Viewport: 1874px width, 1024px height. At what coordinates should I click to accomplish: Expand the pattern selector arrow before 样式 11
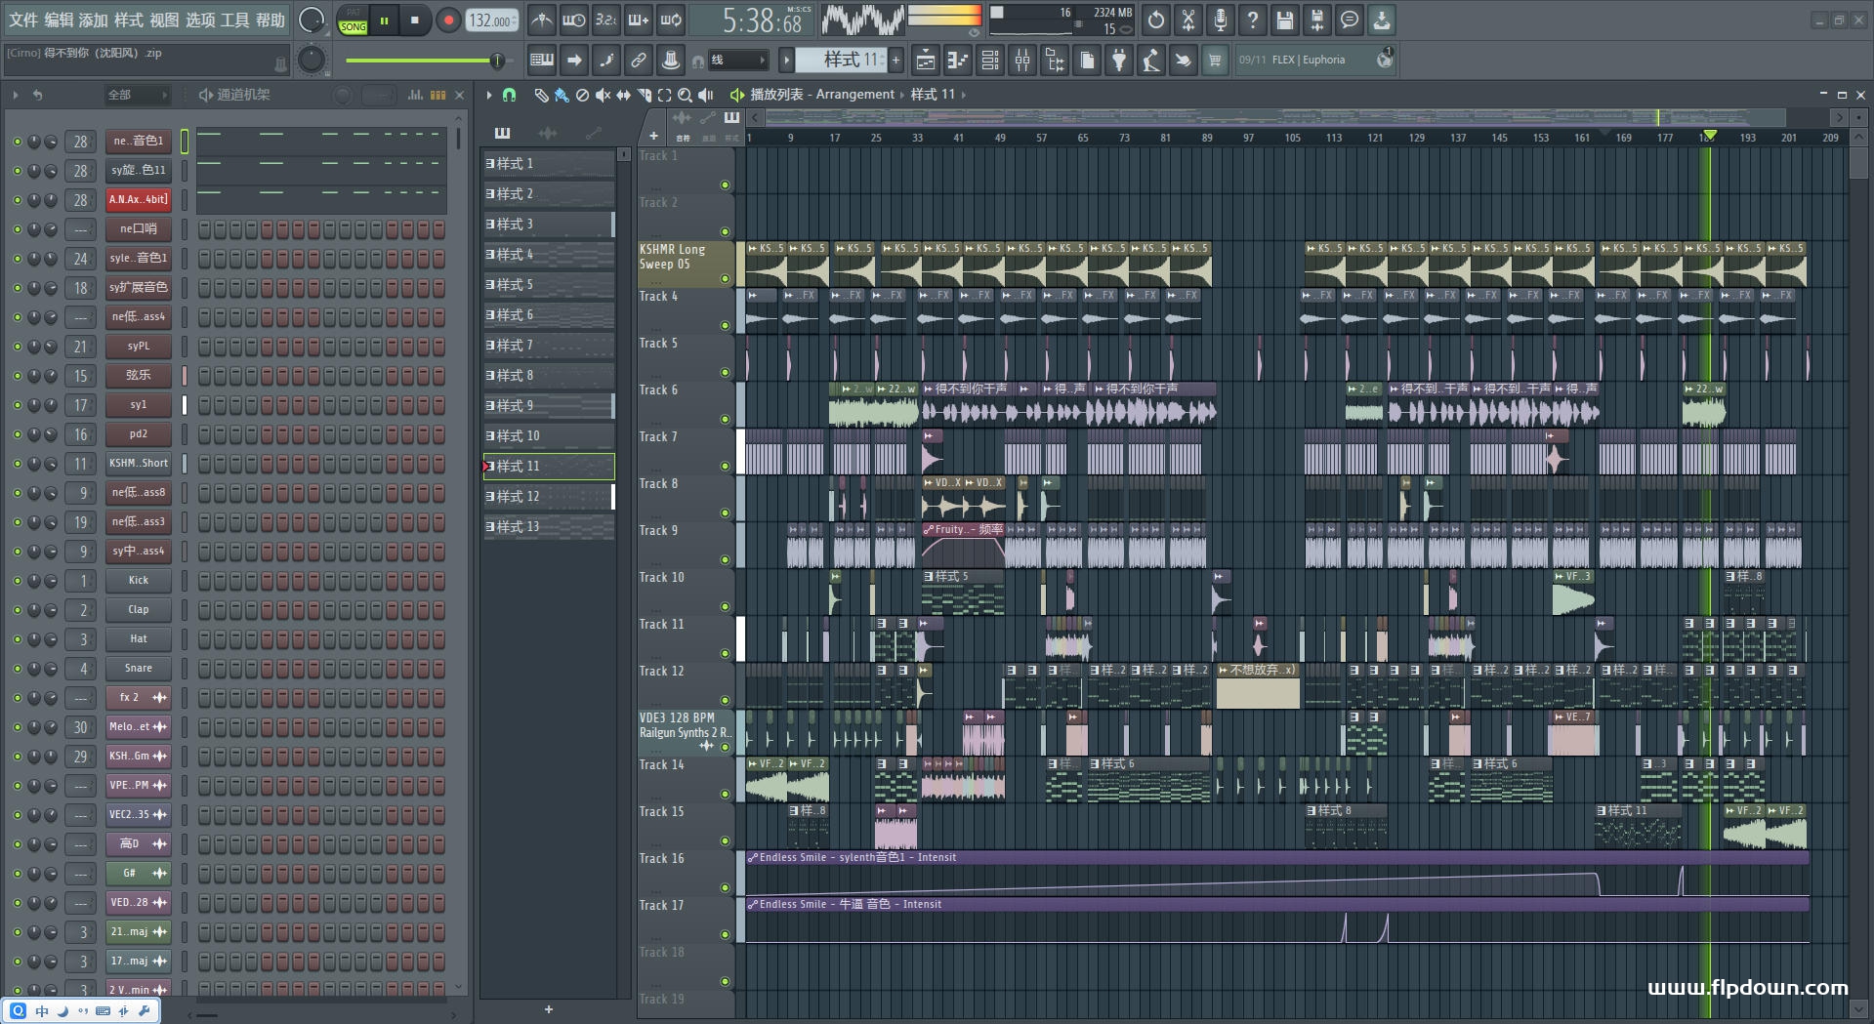click(786, 61)
